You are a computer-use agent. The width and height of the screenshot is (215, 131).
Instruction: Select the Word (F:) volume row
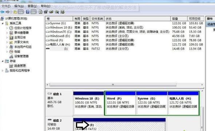tap(124, 40)
